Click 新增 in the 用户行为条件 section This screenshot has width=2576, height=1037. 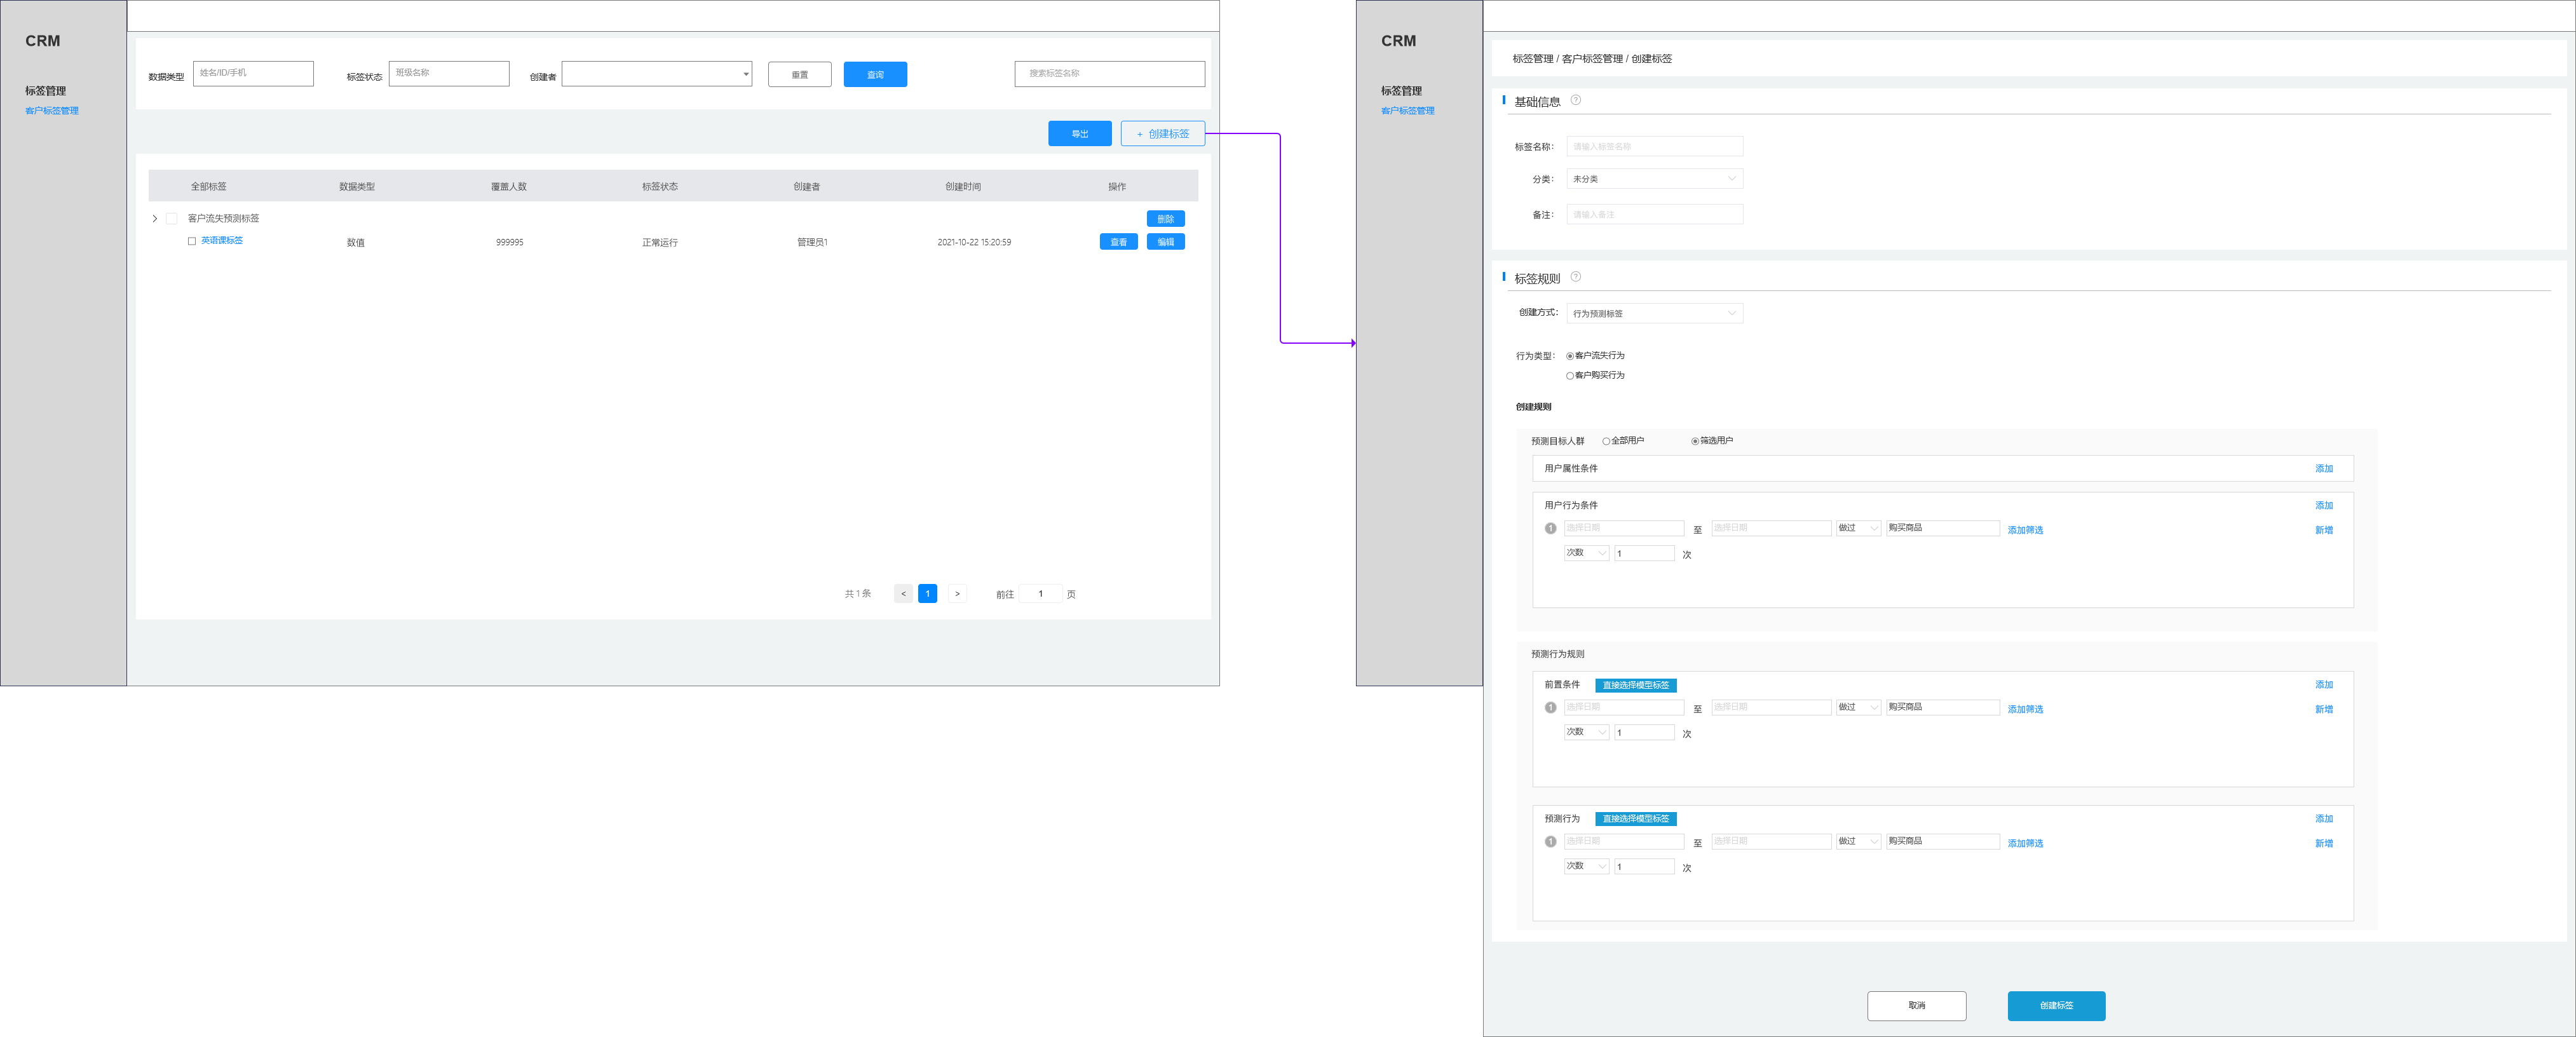(x=2324, y=531)
